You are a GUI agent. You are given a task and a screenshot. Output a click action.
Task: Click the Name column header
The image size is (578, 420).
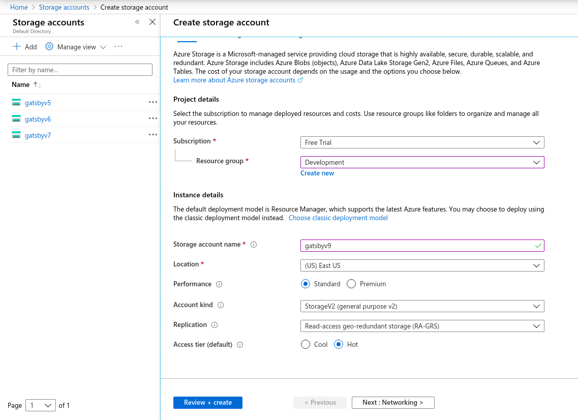tap(21, 84)
